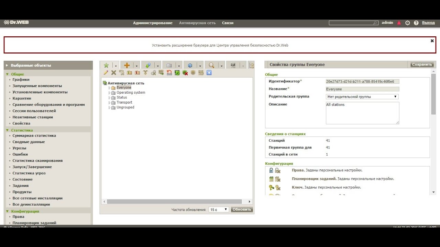The height and width of the screenshot is (247, 440).
Task: Open settings via the gear icon in header
Action: 408,23
